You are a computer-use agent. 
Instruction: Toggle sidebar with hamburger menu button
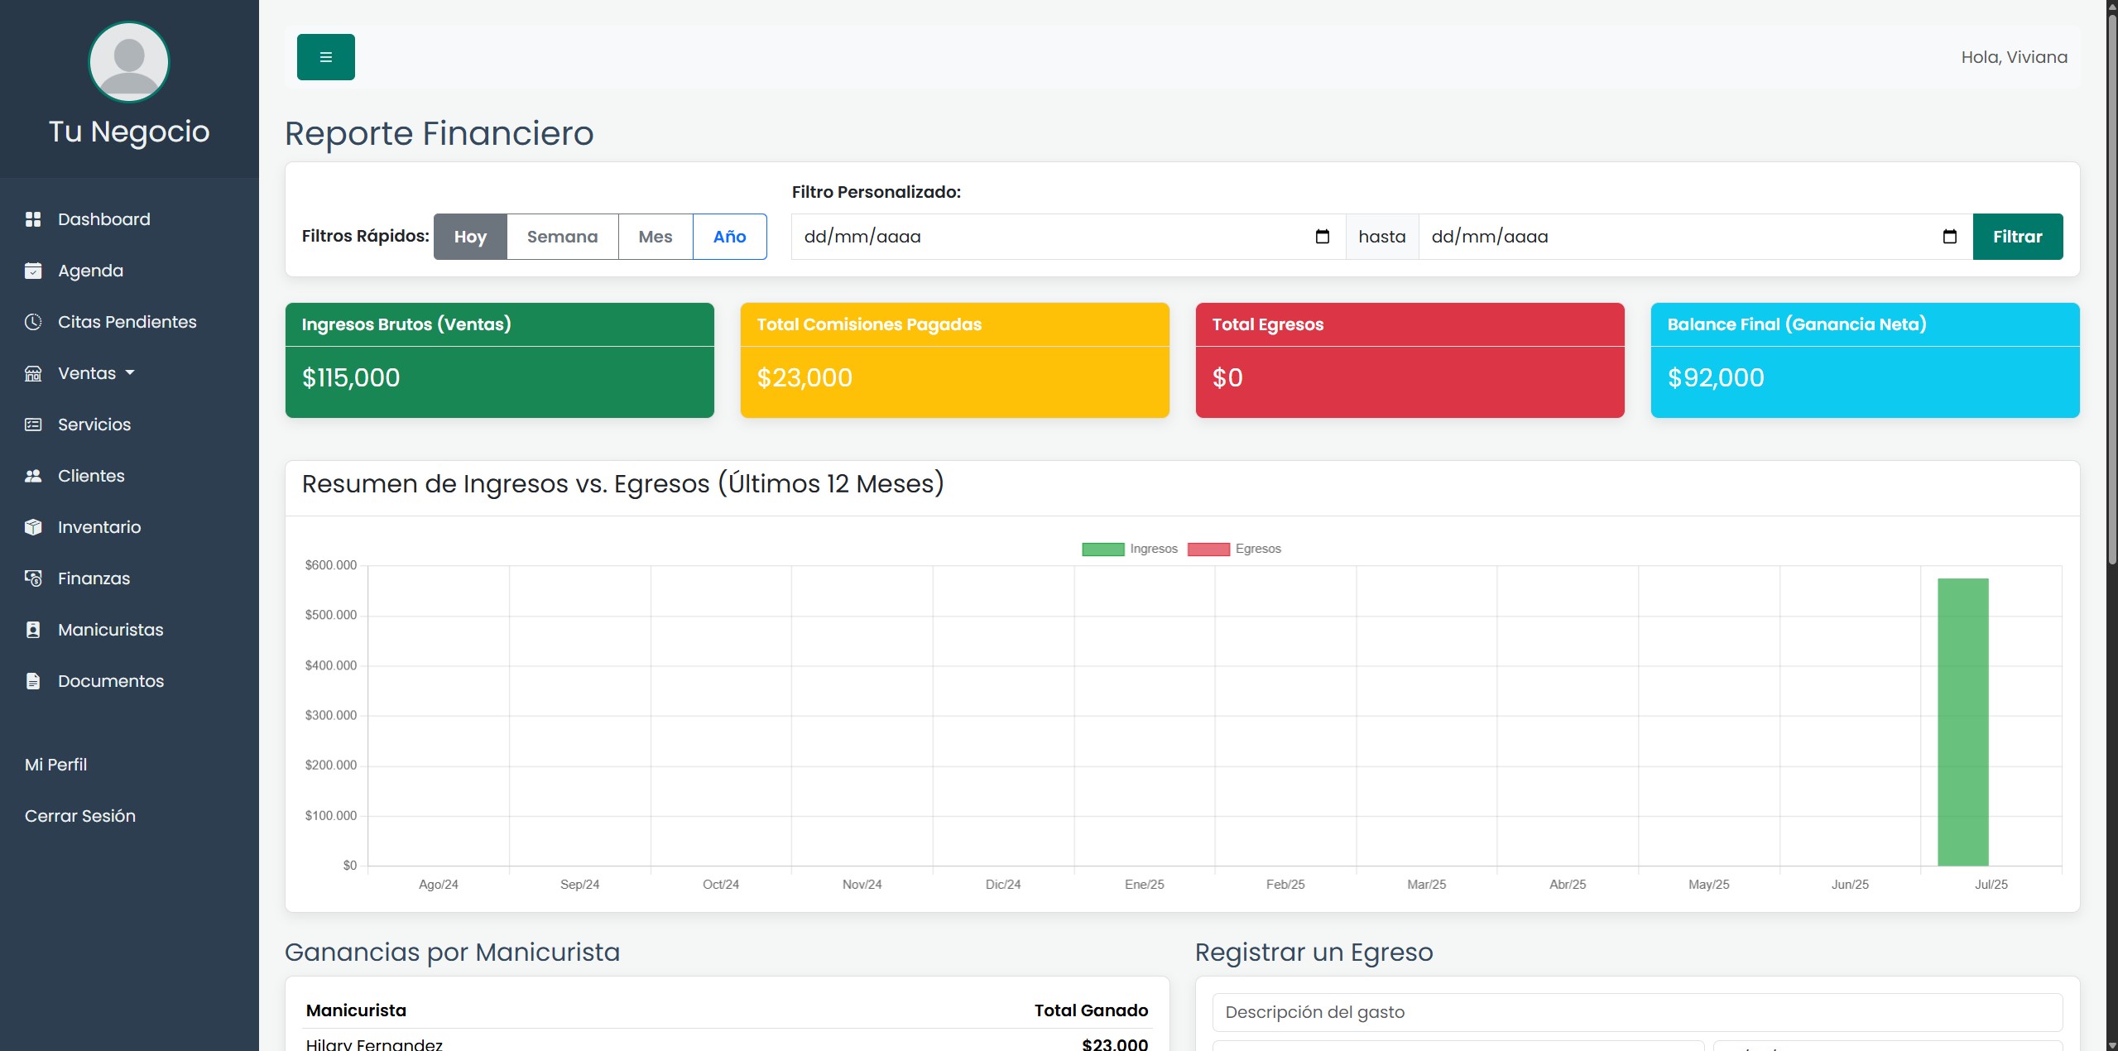(x=326, y=57)
